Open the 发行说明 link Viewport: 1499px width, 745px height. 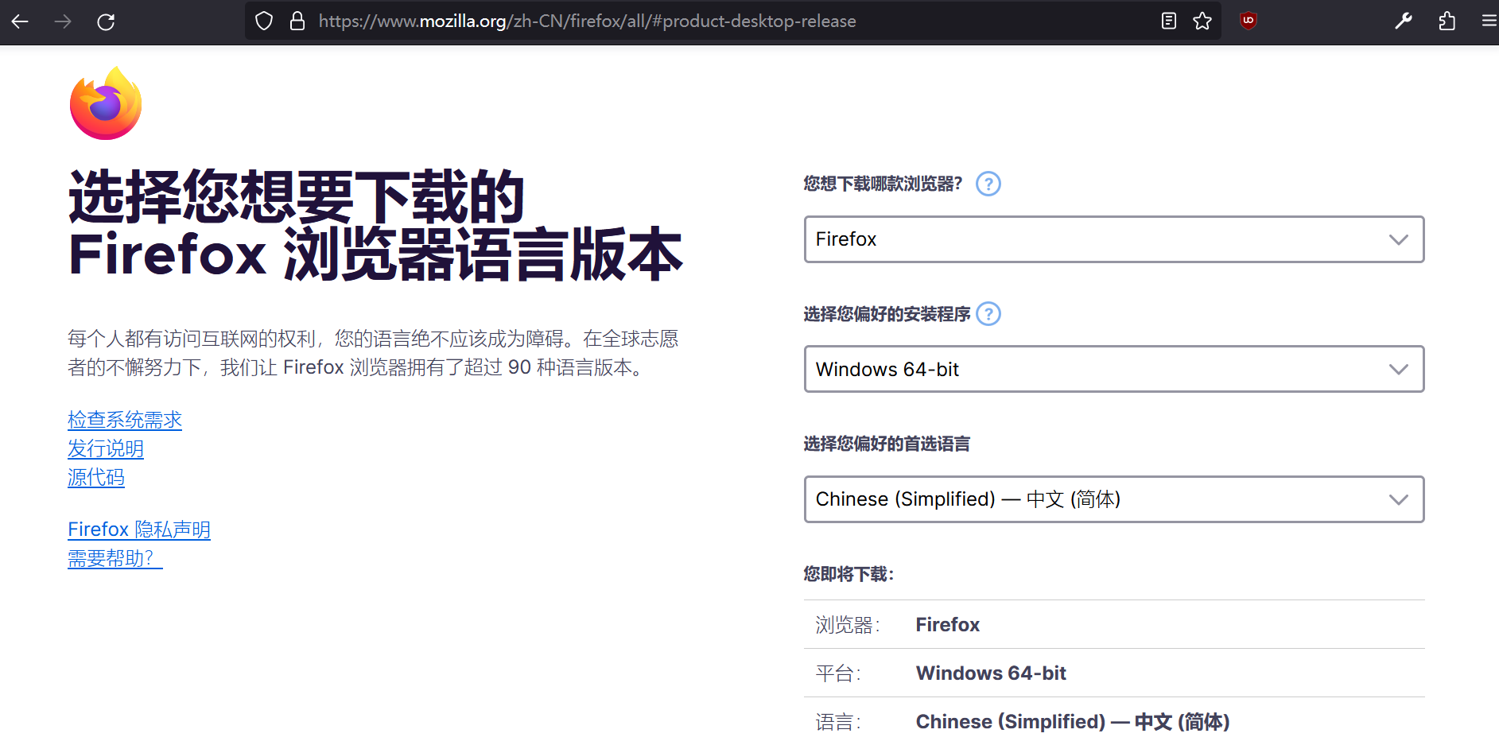[x=106, y=449]
